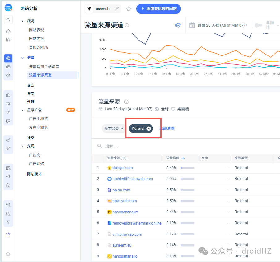Open vimio.rayyao.com link
Viewport: 280px width, 262px height.
tap(127, 234)
